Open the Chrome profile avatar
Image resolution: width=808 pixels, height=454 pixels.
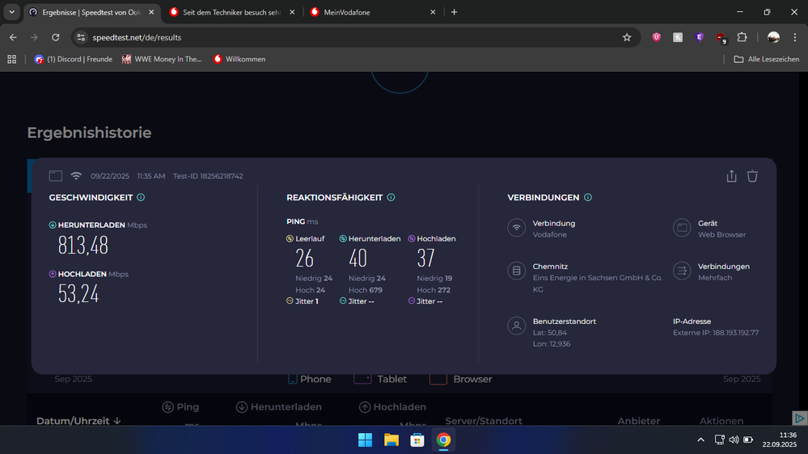tap(773, 37)
